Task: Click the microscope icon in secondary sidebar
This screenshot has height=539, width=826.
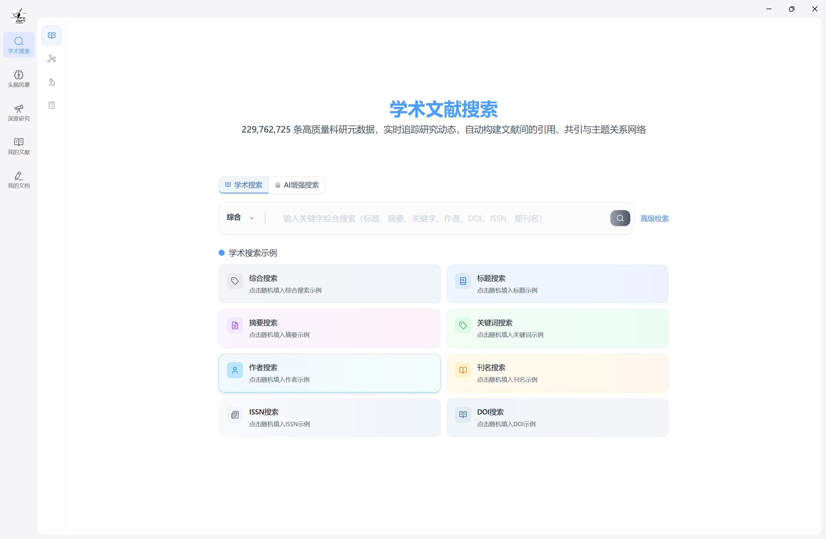Action: tap(52, 82)
